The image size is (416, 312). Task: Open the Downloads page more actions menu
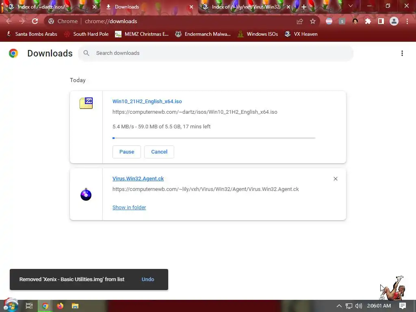click(x=402, y=53)
